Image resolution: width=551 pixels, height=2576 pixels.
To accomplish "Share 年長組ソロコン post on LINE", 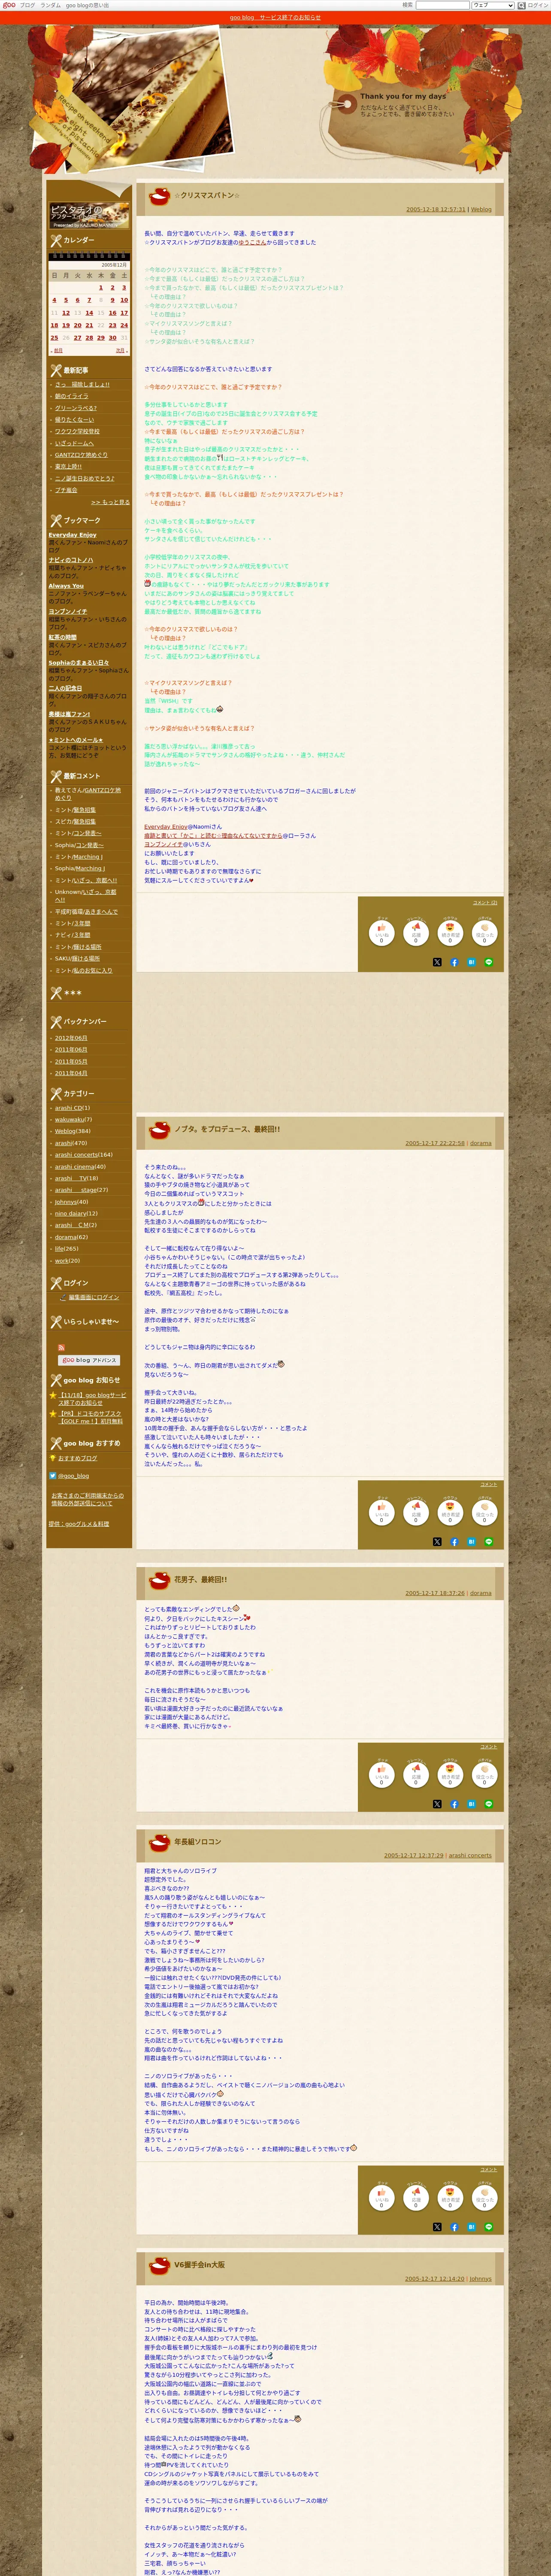I will pyautogui.click(x=489, y=2227).
